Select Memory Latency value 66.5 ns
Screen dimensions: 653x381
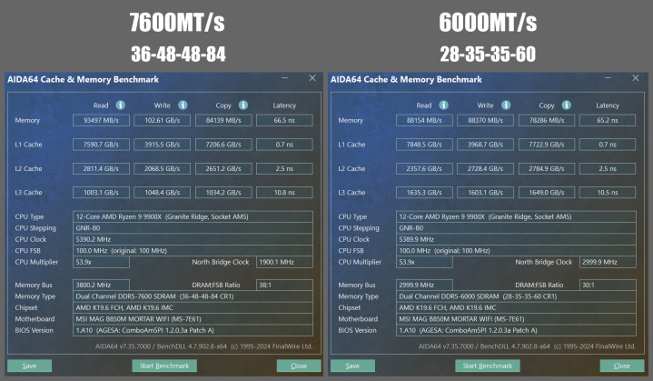click(x=284, y=120)
